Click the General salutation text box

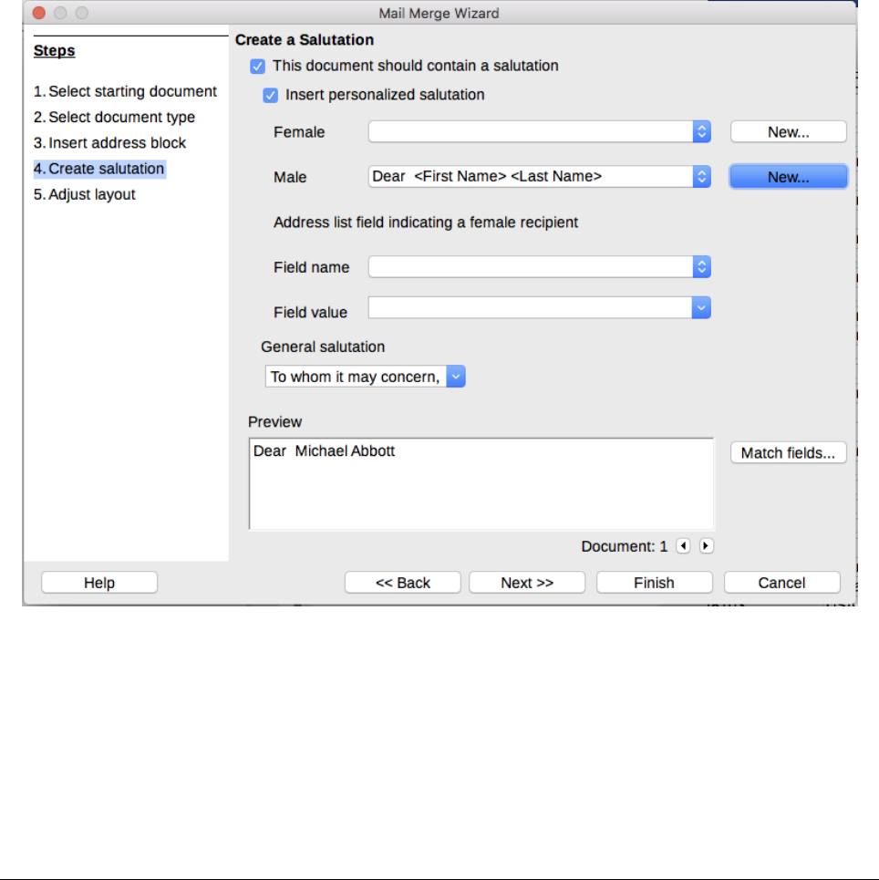coord(356,376)
